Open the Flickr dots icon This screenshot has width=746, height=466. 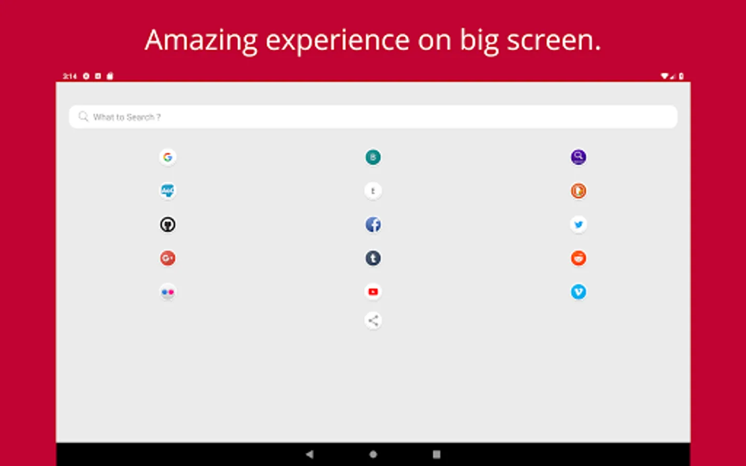pyautogui.click(x=167, y=292)
